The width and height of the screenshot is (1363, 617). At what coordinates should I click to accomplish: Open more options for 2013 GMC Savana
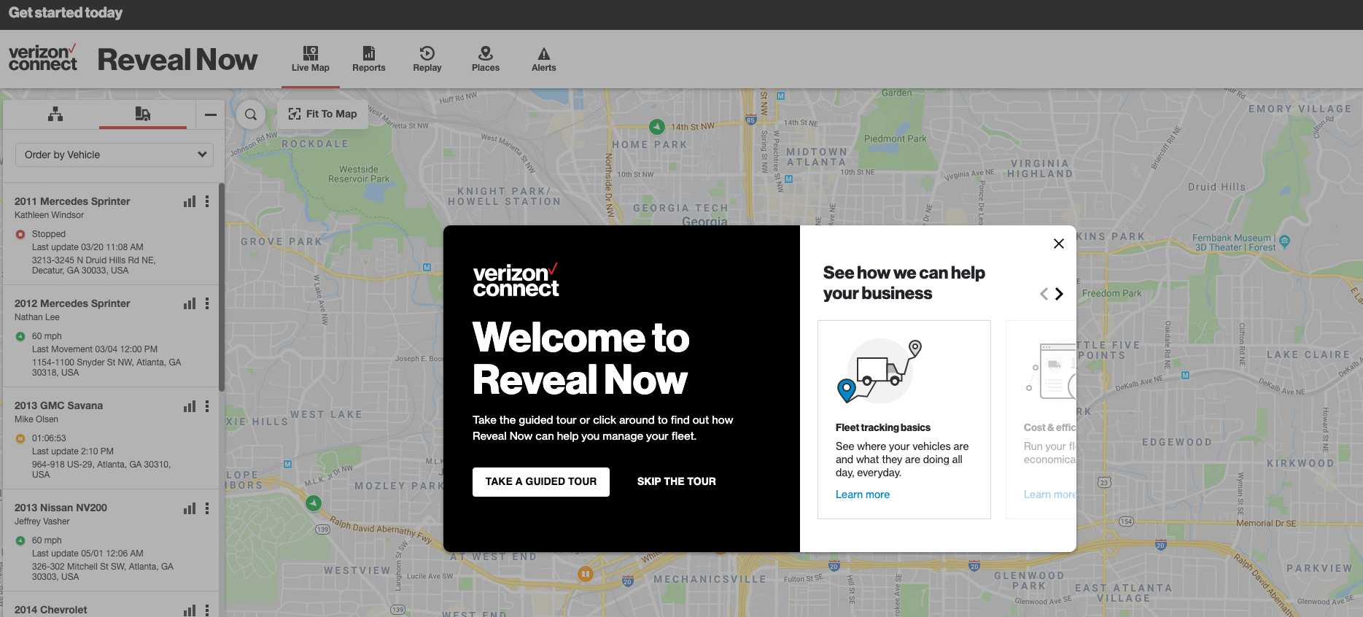point(207,405)
